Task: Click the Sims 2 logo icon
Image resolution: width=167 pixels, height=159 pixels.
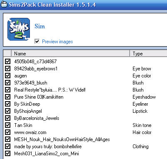Action: tap(19, 30)
